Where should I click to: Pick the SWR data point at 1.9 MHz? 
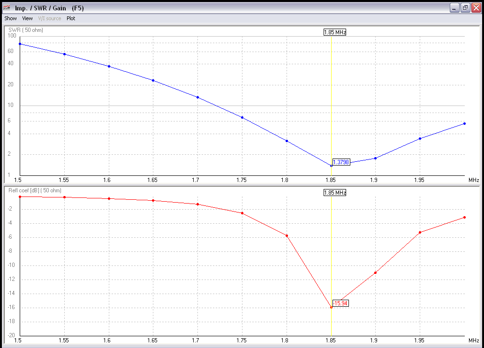tap(375, 158)
